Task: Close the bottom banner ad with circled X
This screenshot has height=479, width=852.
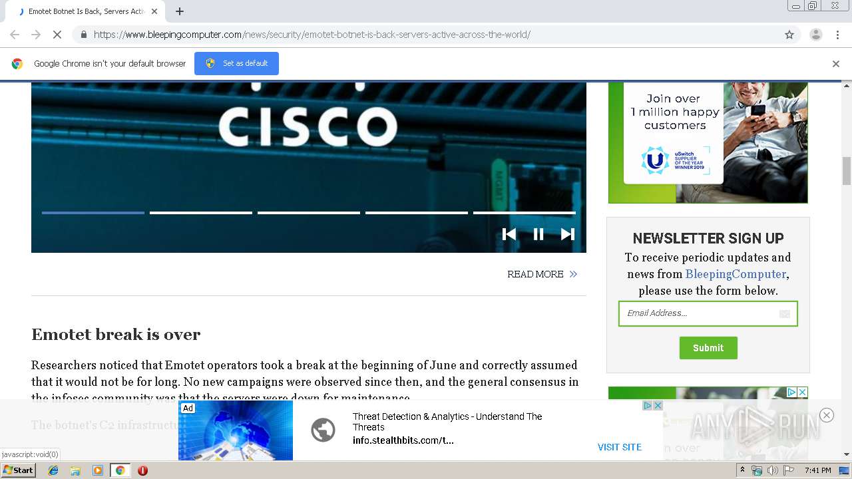Action: 827,415
